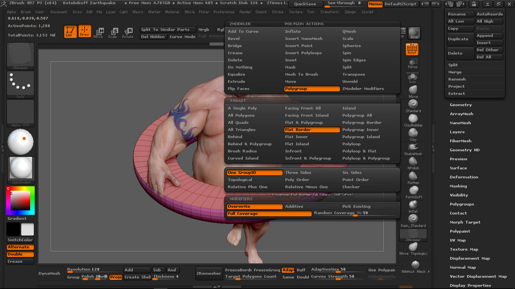Image resolution: width=515 pixels, height=289 pixels.
Task: Open the Masking panel
Action: pyautogui.click(x=458, y=186)
